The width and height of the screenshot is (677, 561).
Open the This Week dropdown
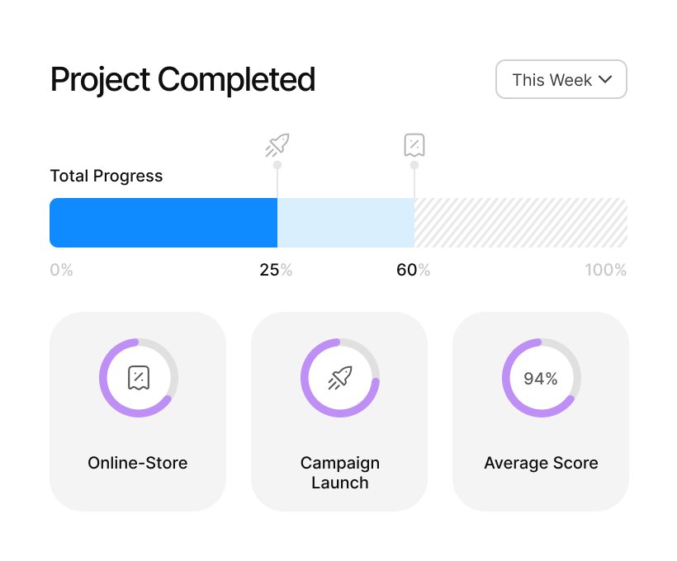(561, 80)
